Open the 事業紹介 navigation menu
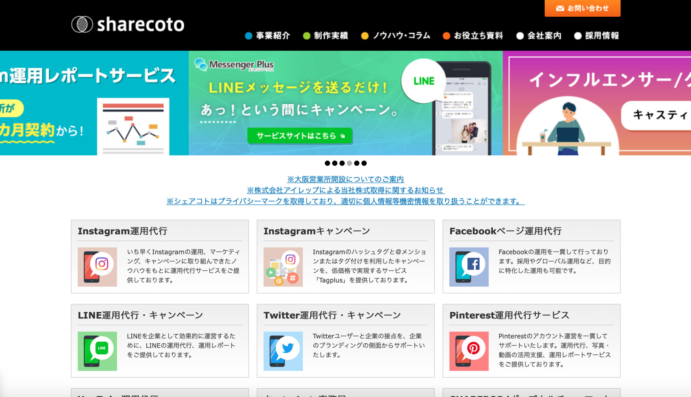Viewport: 691px width, 397px height. [x=267, y=36]
